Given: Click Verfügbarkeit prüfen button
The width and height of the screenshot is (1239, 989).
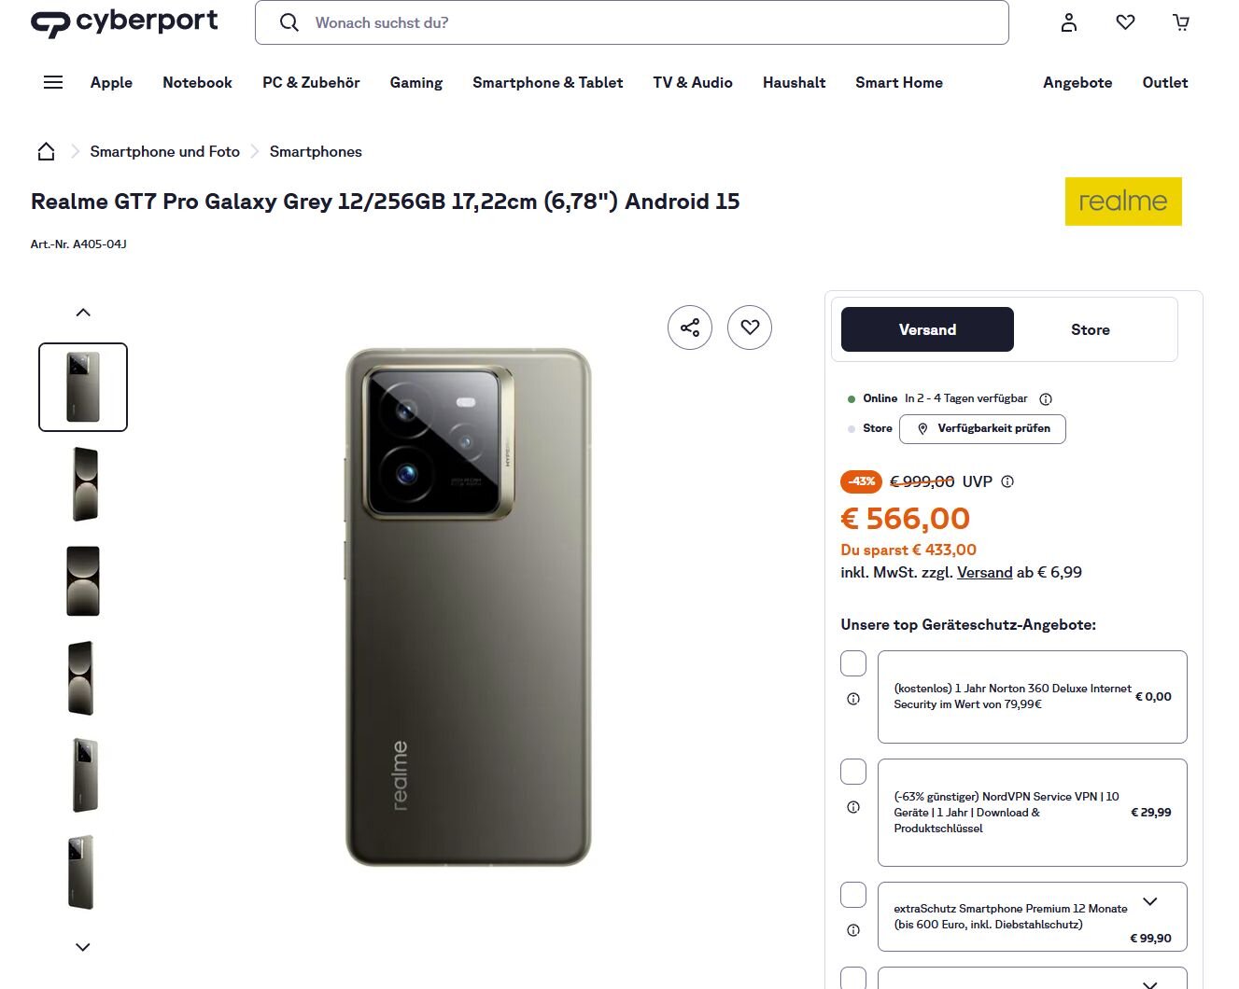Looking at the screenshot, I should click(x=982, y=428).
